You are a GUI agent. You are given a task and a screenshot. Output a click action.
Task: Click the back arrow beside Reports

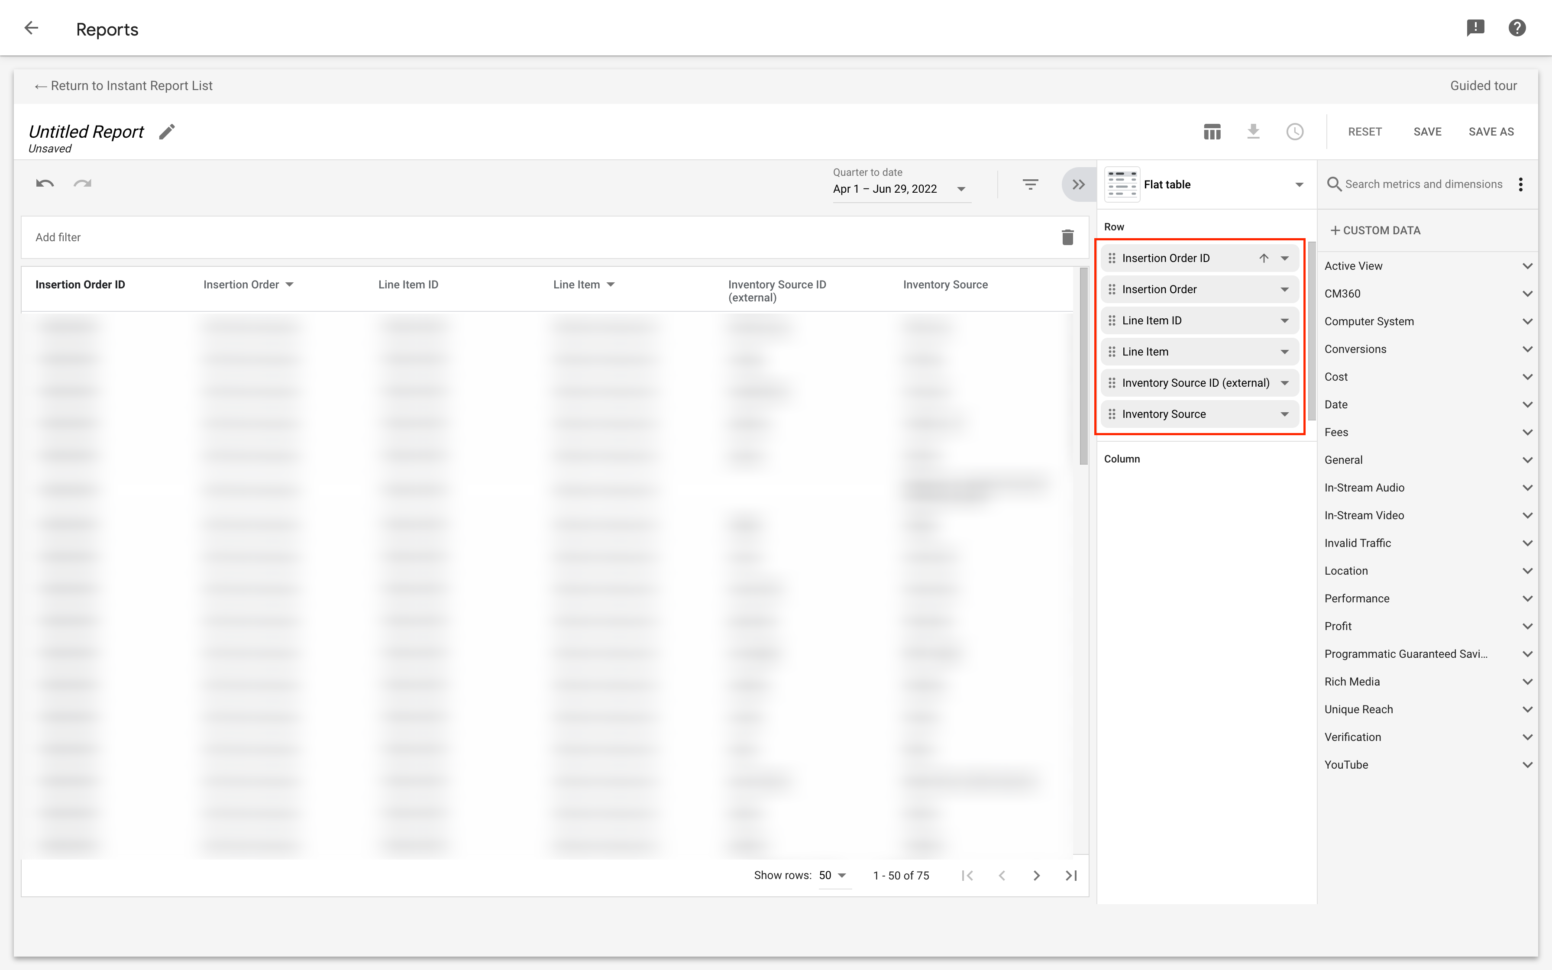[x=31, y=28]
